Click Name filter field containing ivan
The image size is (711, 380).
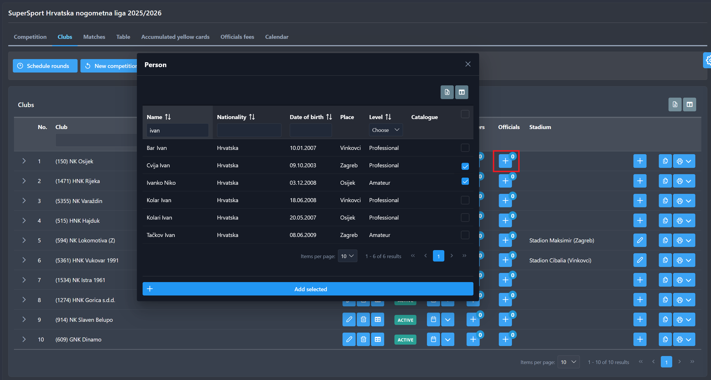point(177,130)
